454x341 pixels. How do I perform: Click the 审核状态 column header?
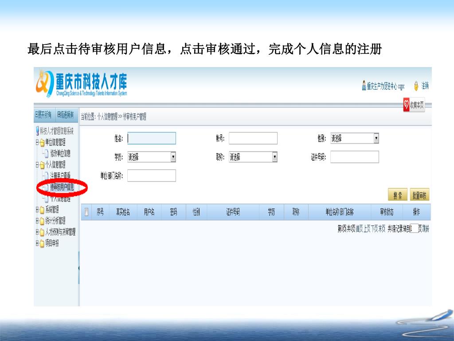387,212
